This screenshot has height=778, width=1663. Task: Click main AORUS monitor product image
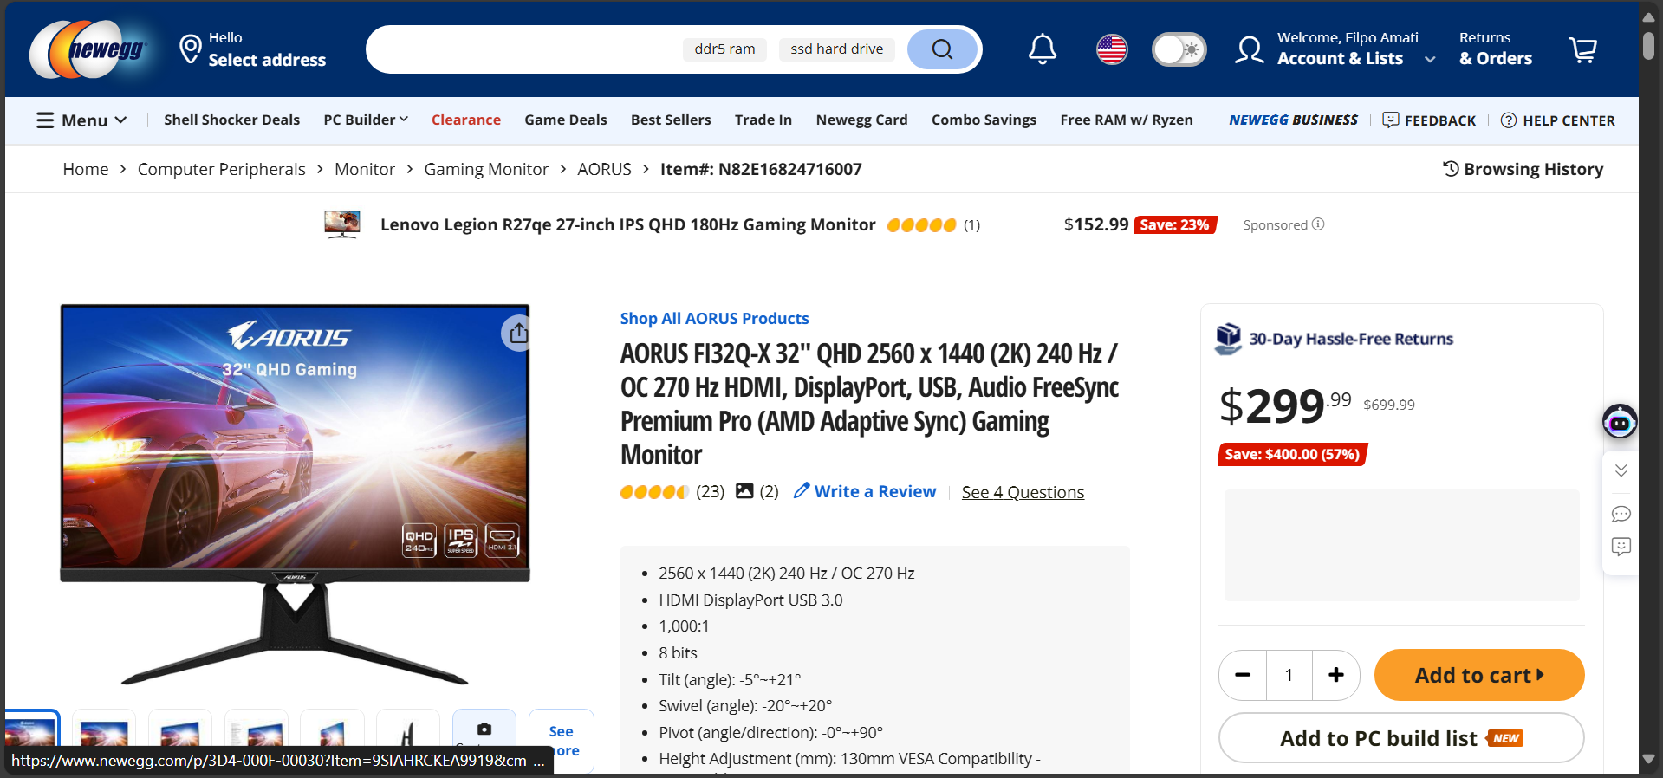(295, 494)
